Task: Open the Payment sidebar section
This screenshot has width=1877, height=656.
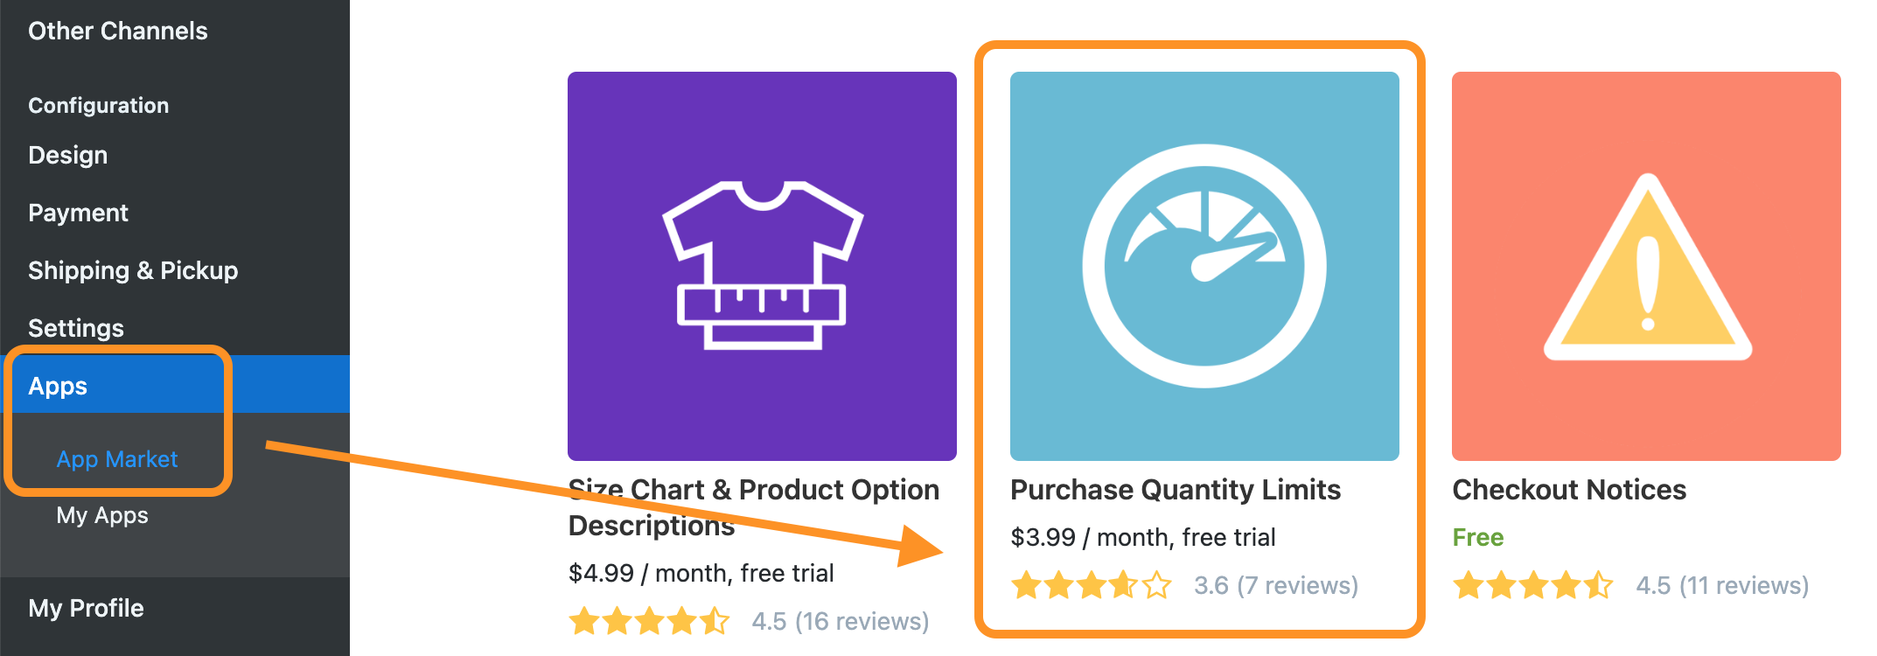Action: pos(78,213)
